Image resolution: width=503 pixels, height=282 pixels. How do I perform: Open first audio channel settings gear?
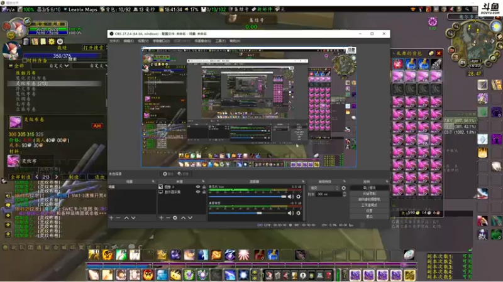point(298,197)
